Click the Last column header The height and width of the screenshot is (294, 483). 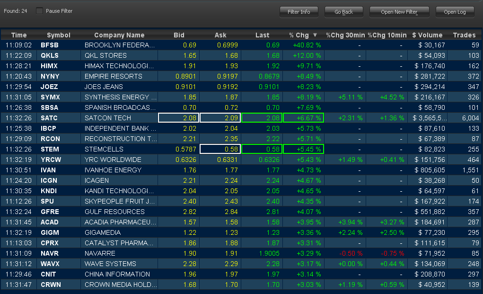(262, 35)
